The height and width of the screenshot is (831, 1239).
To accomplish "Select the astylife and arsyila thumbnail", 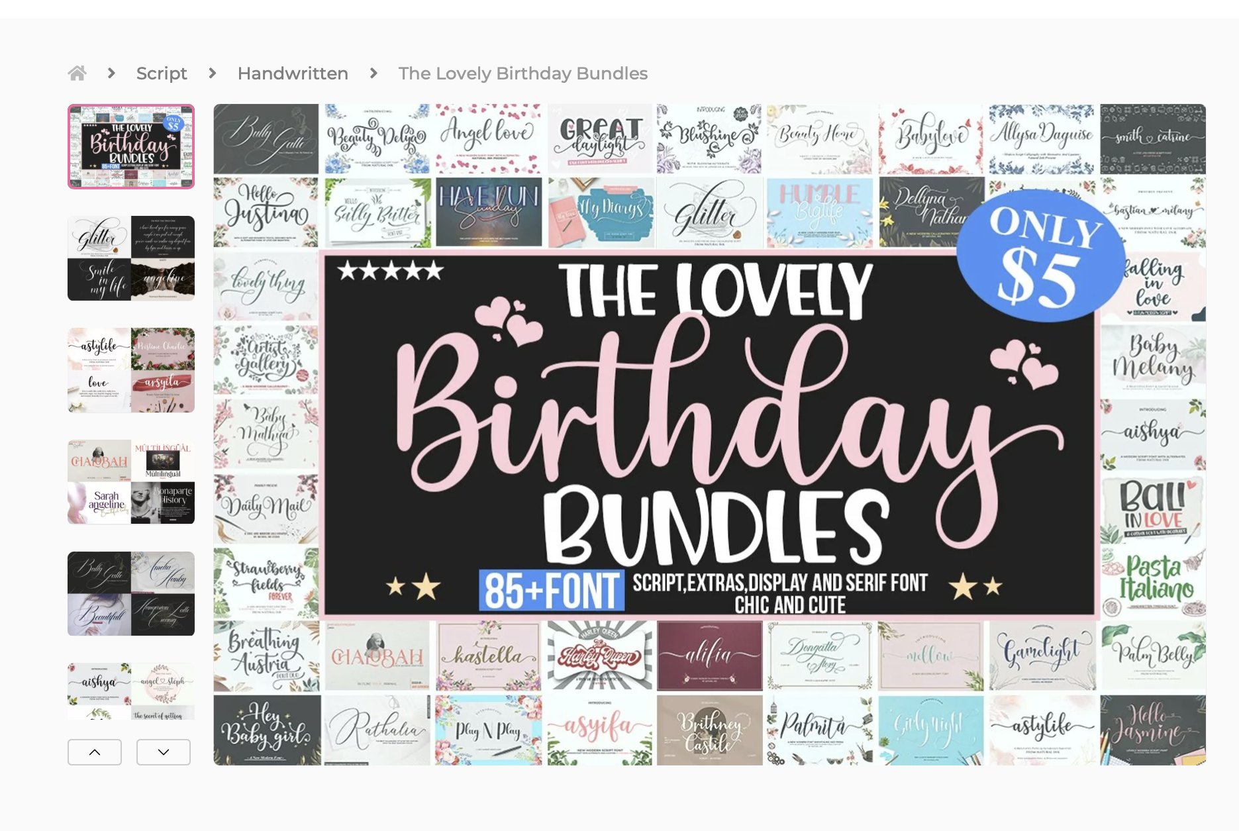I will (x=131, y=370).
